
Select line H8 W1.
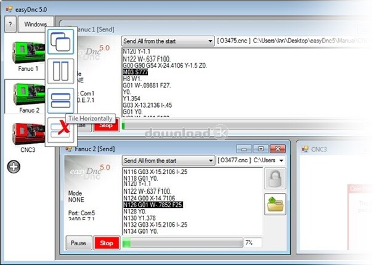pos(132,79)
